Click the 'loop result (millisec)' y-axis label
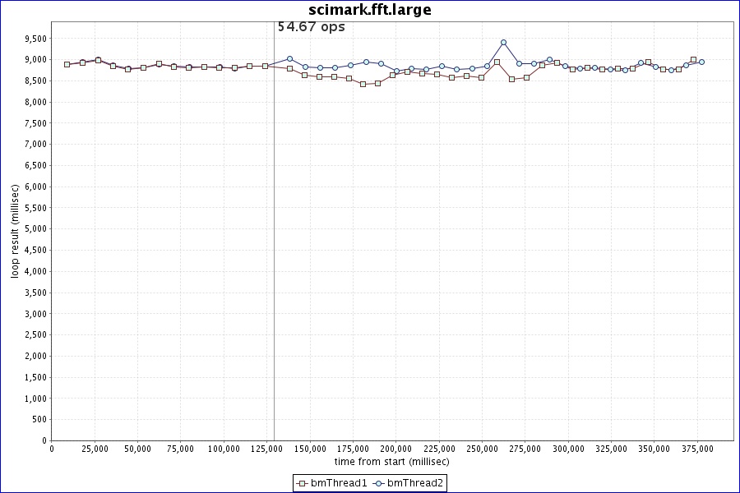This screenshot has width=740, height=493. [15, 229]
